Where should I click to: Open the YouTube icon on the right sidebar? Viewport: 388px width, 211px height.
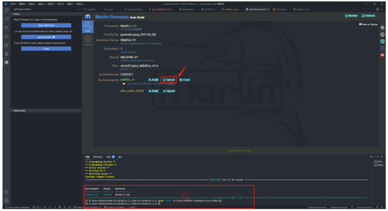(382, 55)
